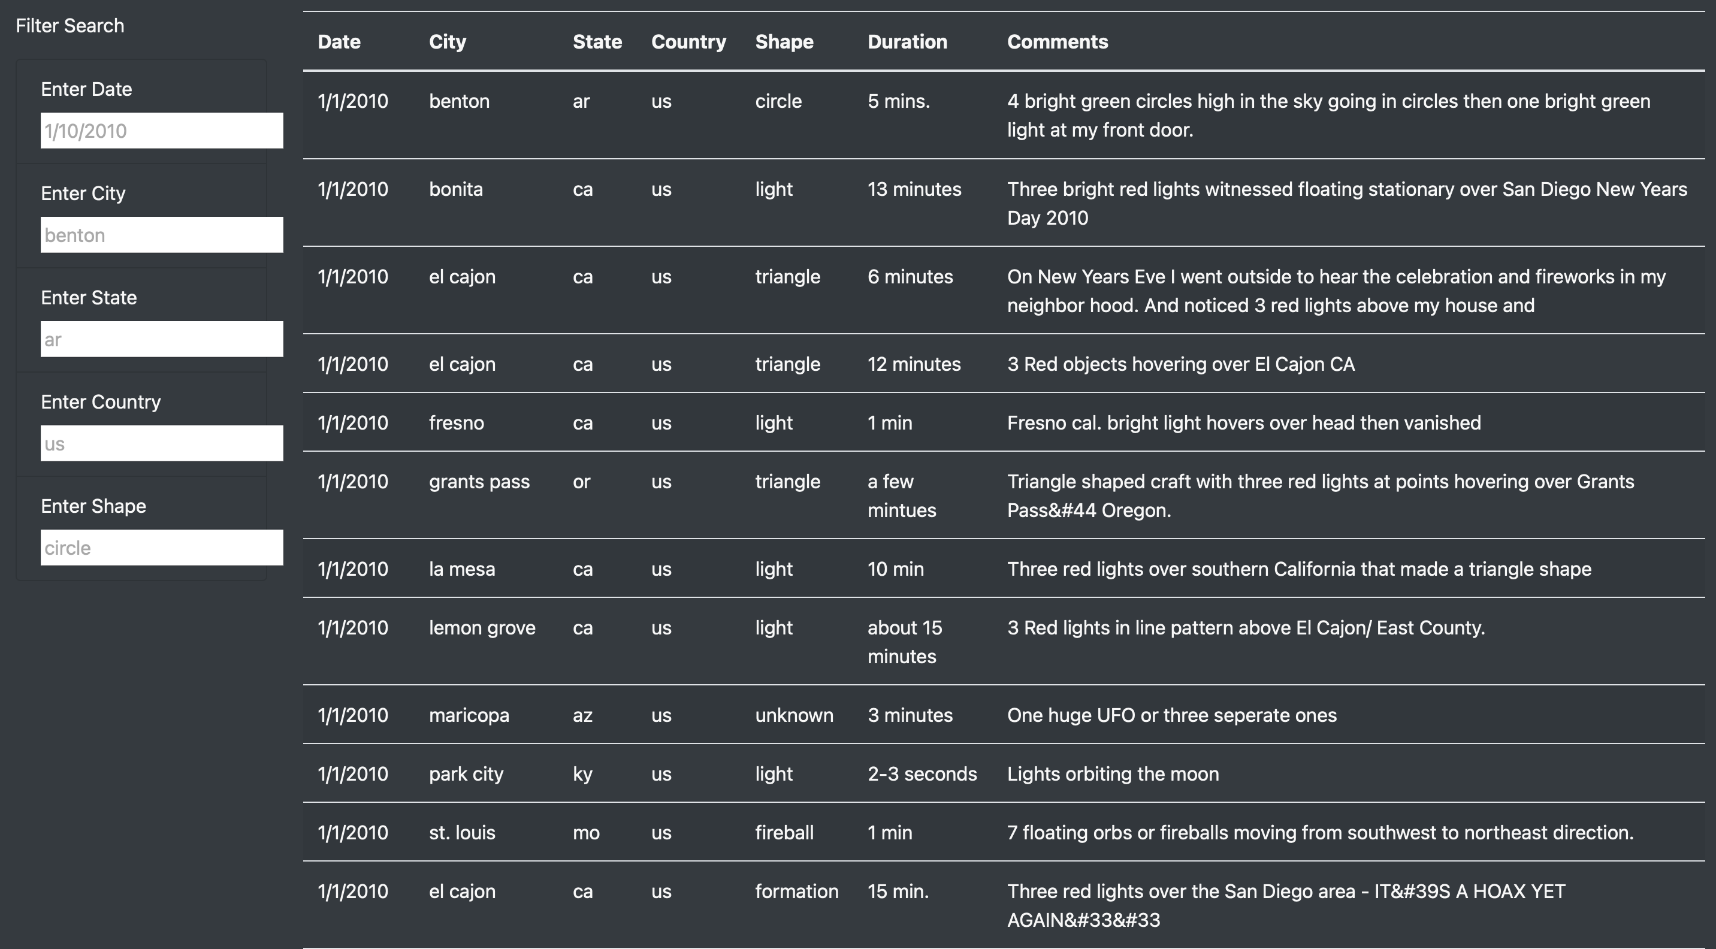Sort by the City column header
Viewport: 1716px width, 949px height.
pyautogui.click(x=447, y=41)
